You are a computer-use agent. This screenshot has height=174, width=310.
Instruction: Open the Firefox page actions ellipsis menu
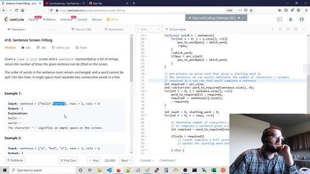point(240,10)
